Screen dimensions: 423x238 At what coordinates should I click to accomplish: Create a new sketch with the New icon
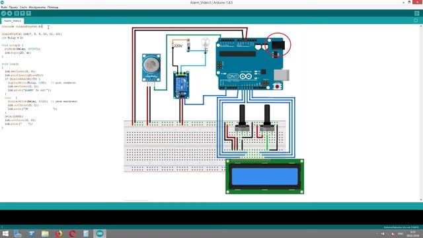coord(17,13)
